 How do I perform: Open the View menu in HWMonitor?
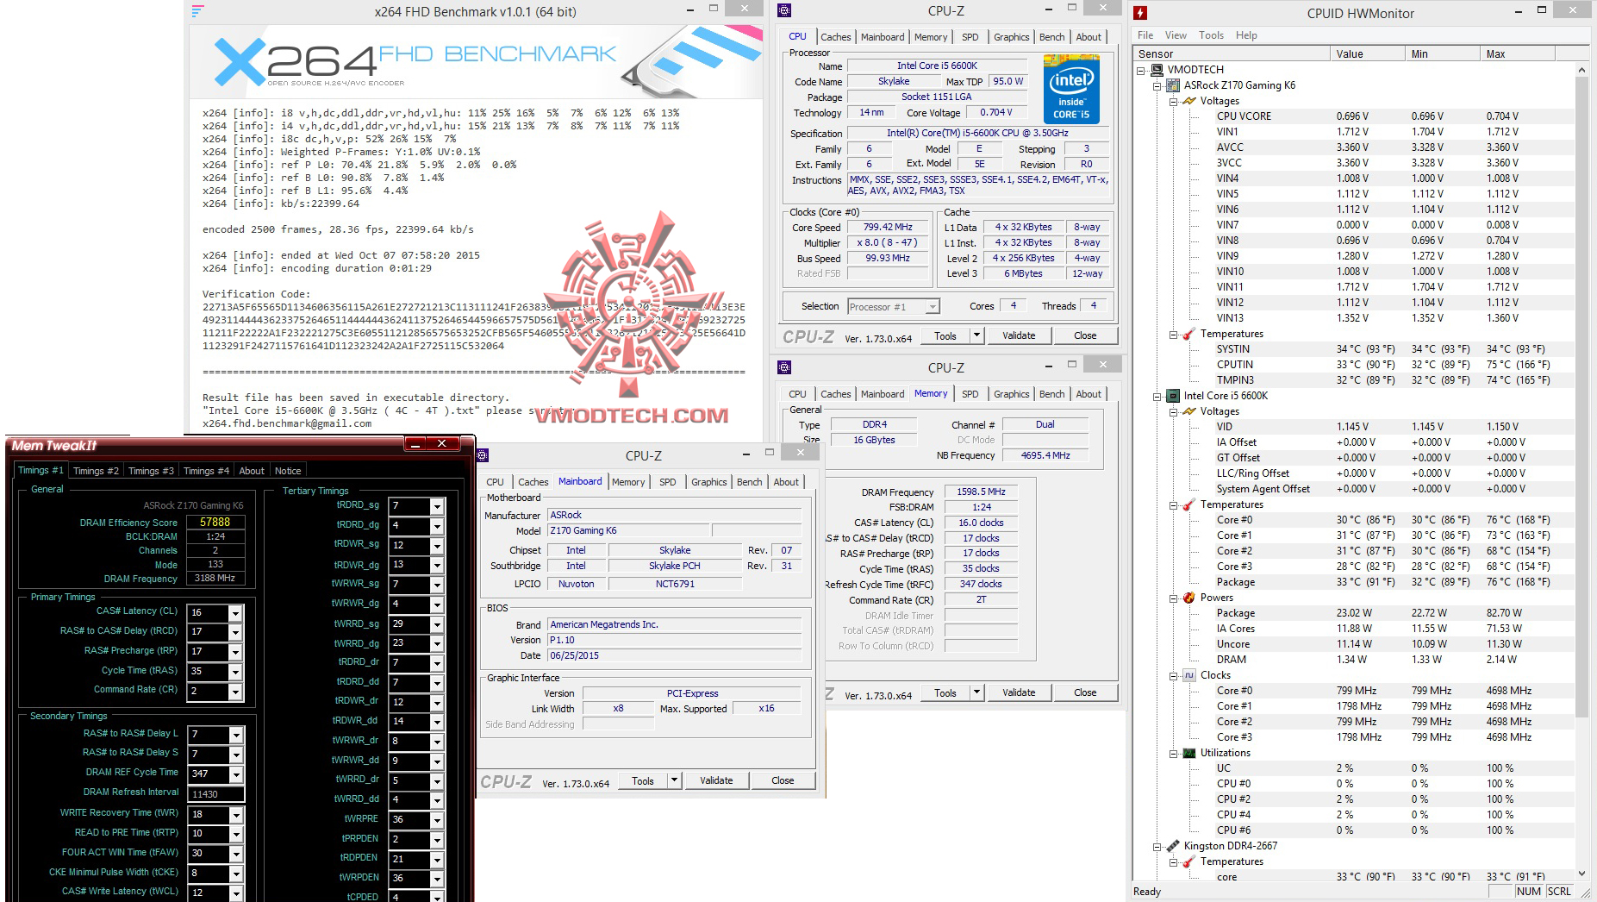[1176, 35]
